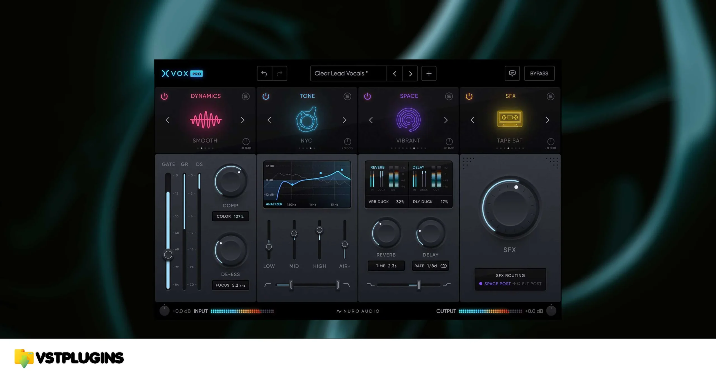Select the SPACE POST routing option

pyautogui.click(x=495, y=284)
